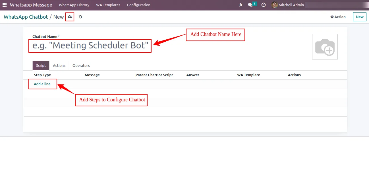Switch to the Actions tab

[59, 65]
